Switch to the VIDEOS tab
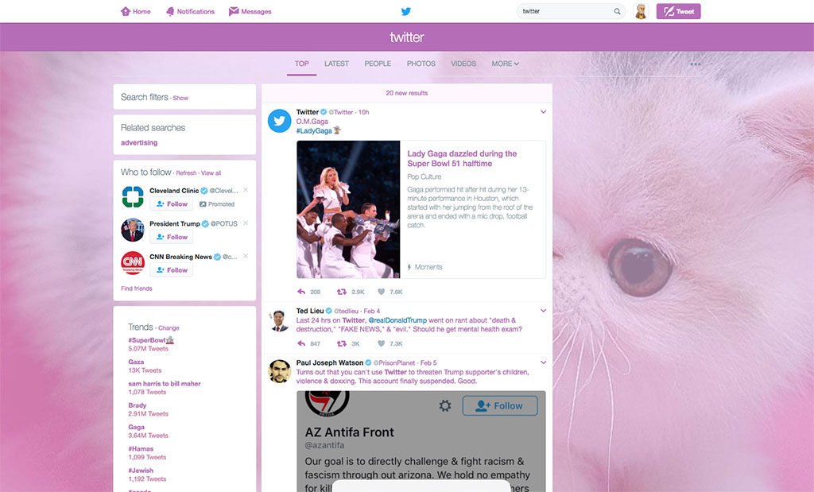Screen dimensions: 814x492 click(x=463, y=64)
